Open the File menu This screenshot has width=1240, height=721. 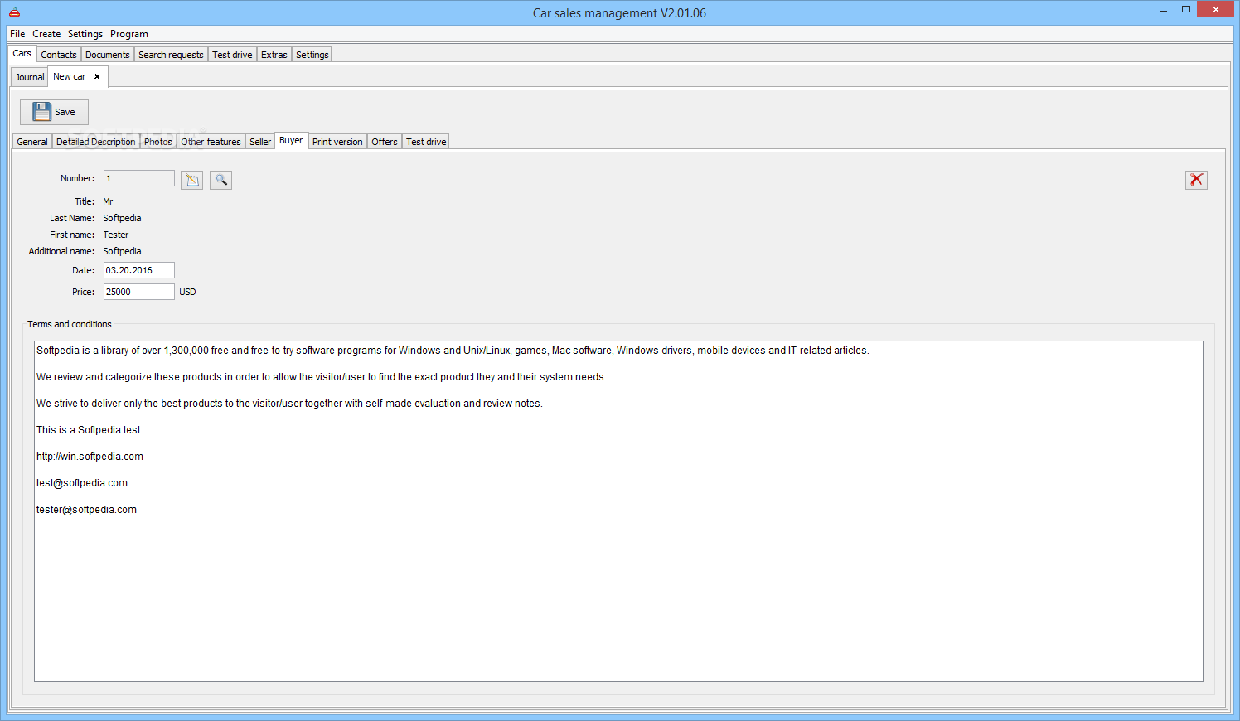(x=17, y=34)
